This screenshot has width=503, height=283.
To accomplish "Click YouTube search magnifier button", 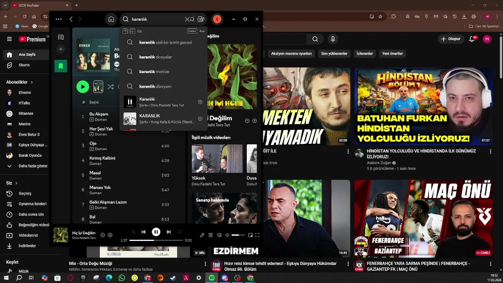I will 315,39.
